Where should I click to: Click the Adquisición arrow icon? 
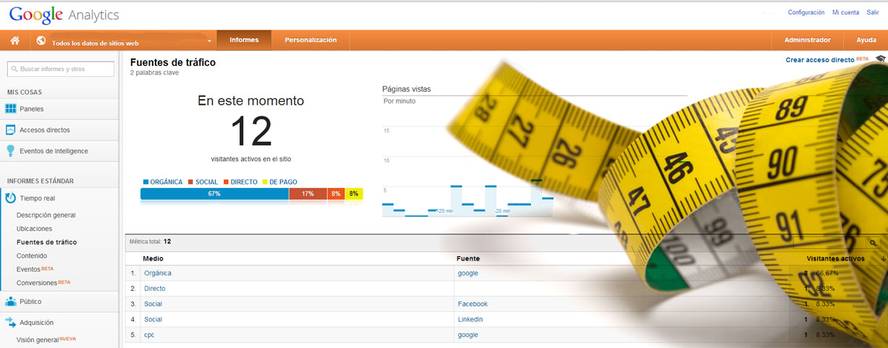click(x=11, y=323)
